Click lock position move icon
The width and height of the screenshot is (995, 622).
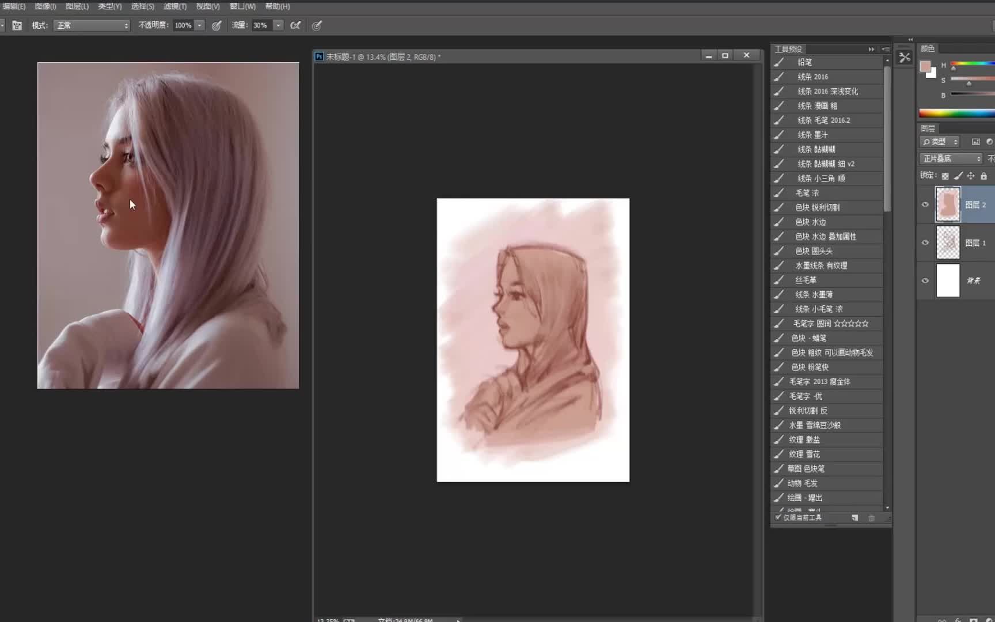(971, 176)
